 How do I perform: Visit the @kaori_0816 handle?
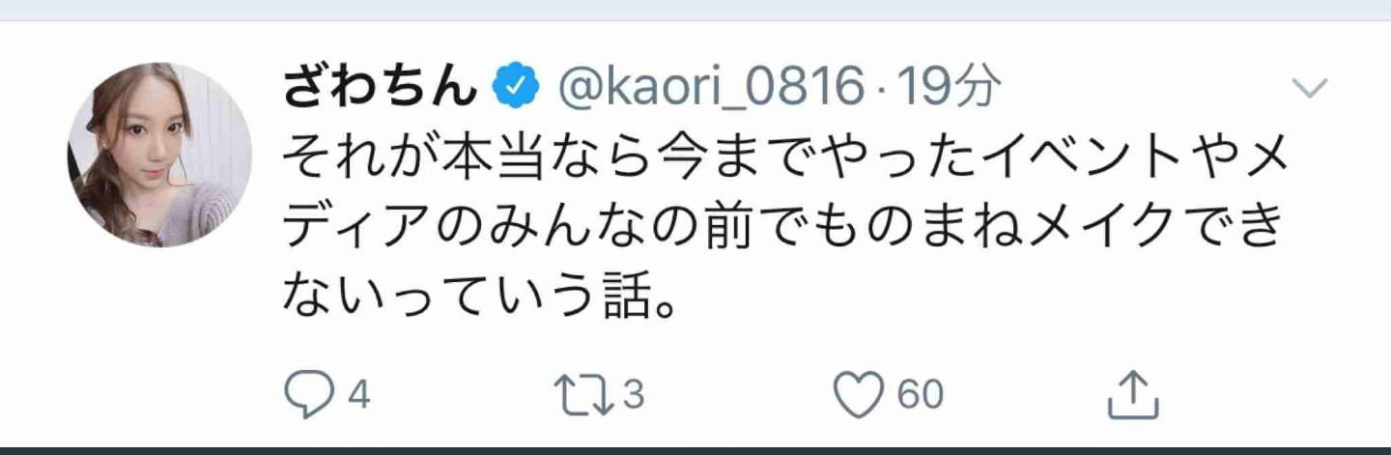(709, 90)
